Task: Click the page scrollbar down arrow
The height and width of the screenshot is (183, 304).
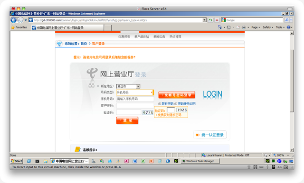Action: click(x=292, y=150)
